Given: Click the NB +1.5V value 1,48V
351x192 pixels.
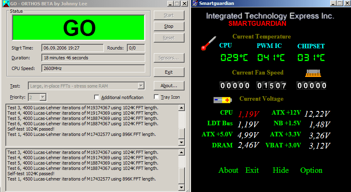Looking at the screenshot, I should pyautogui.click(x=319, y=124).
